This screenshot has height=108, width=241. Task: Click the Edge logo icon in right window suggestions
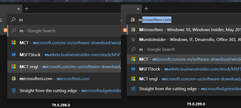point(133,89)
